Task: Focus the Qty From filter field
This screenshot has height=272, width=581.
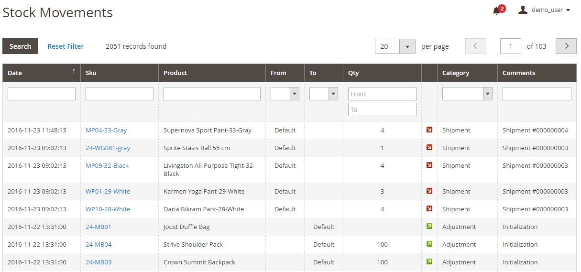Action: pyautogui.click(x=382, y=94)
